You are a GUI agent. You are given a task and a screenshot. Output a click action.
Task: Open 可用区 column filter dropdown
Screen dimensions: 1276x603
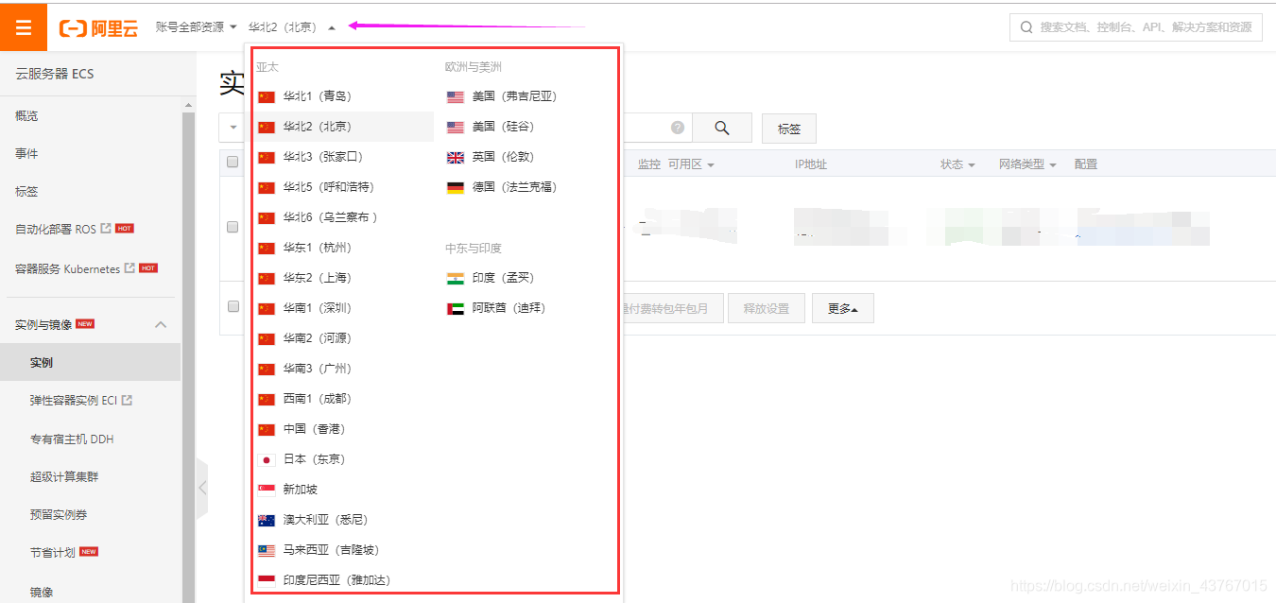pos(691,164)
